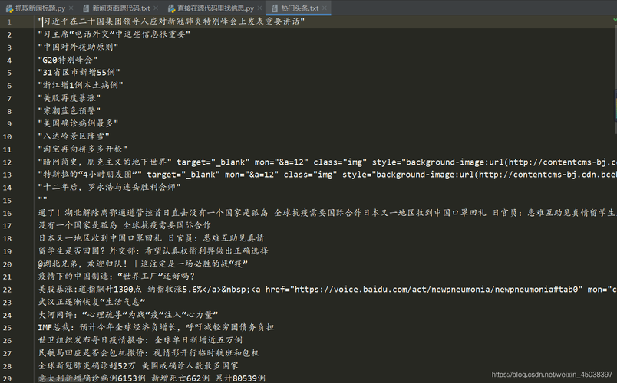Close the 抓取新闻标题.py tab
Screen dimensions: 617x383
point(71,8)
